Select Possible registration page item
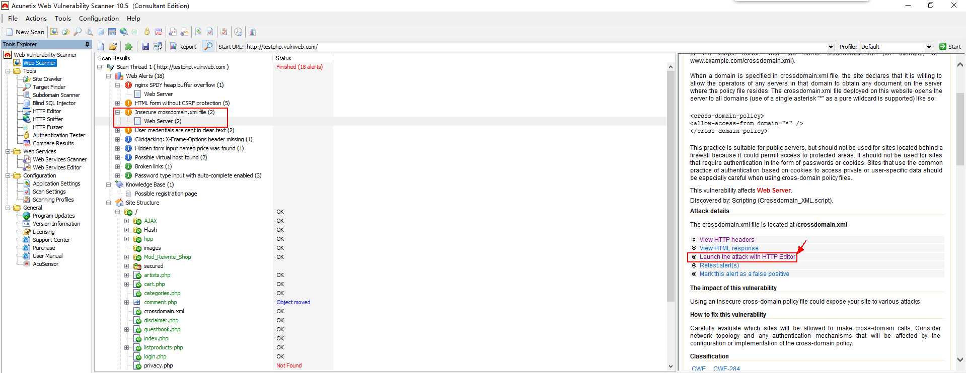 coord(165,194)
